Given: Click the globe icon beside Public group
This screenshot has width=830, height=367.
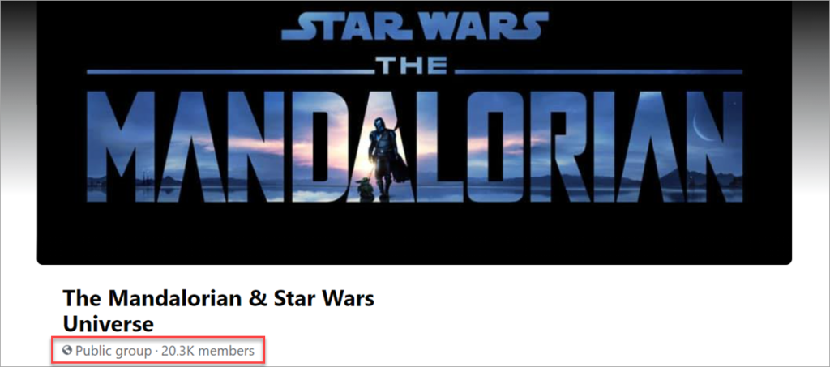Looking at the screenshot, I should point(66,350).
